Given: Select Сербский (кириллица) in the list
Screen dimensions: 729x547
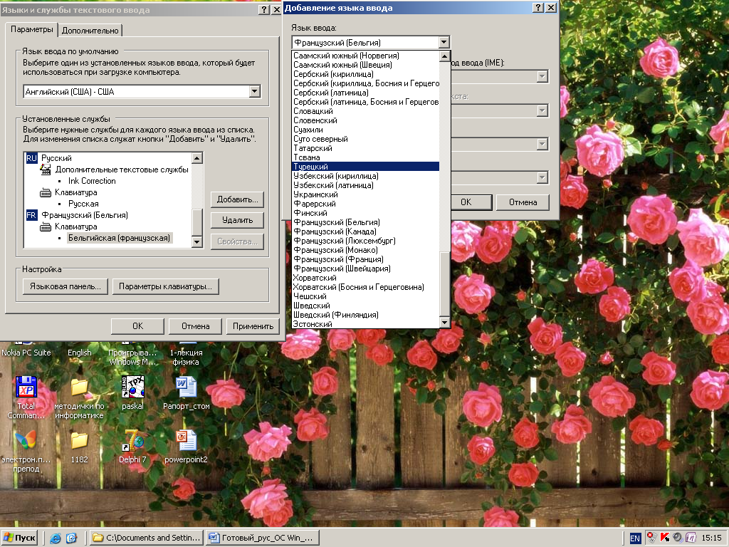Looking at the screenshot, I should click(365, 74).
